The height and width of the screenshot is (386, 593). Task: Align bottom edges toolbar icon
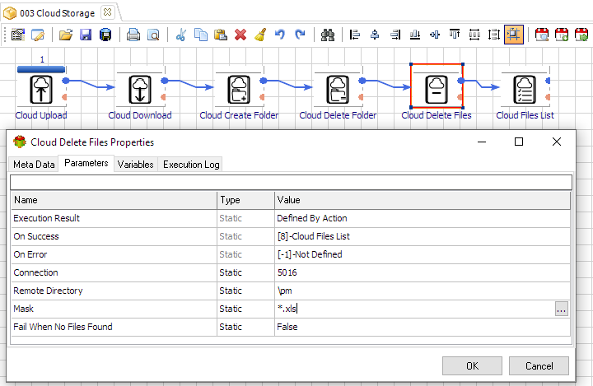(415, 35)
